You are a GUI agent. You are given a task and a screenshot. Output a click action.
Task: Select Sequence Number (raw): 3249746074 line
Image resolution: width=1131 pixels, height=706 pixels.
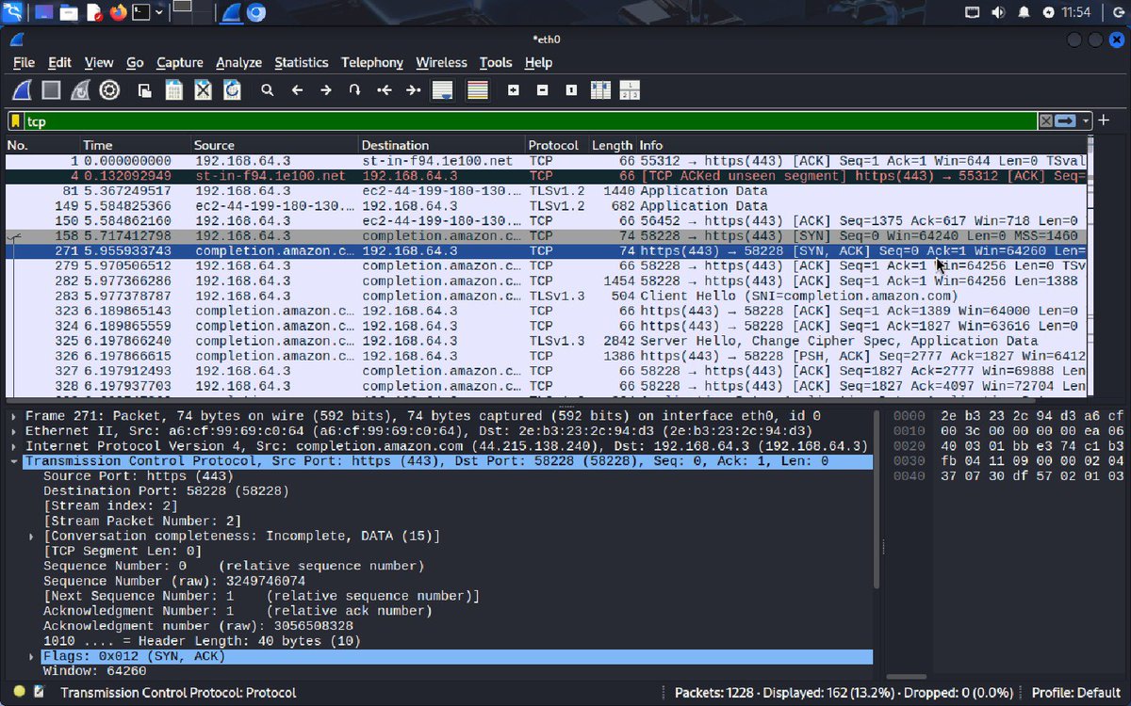(174, 581)
